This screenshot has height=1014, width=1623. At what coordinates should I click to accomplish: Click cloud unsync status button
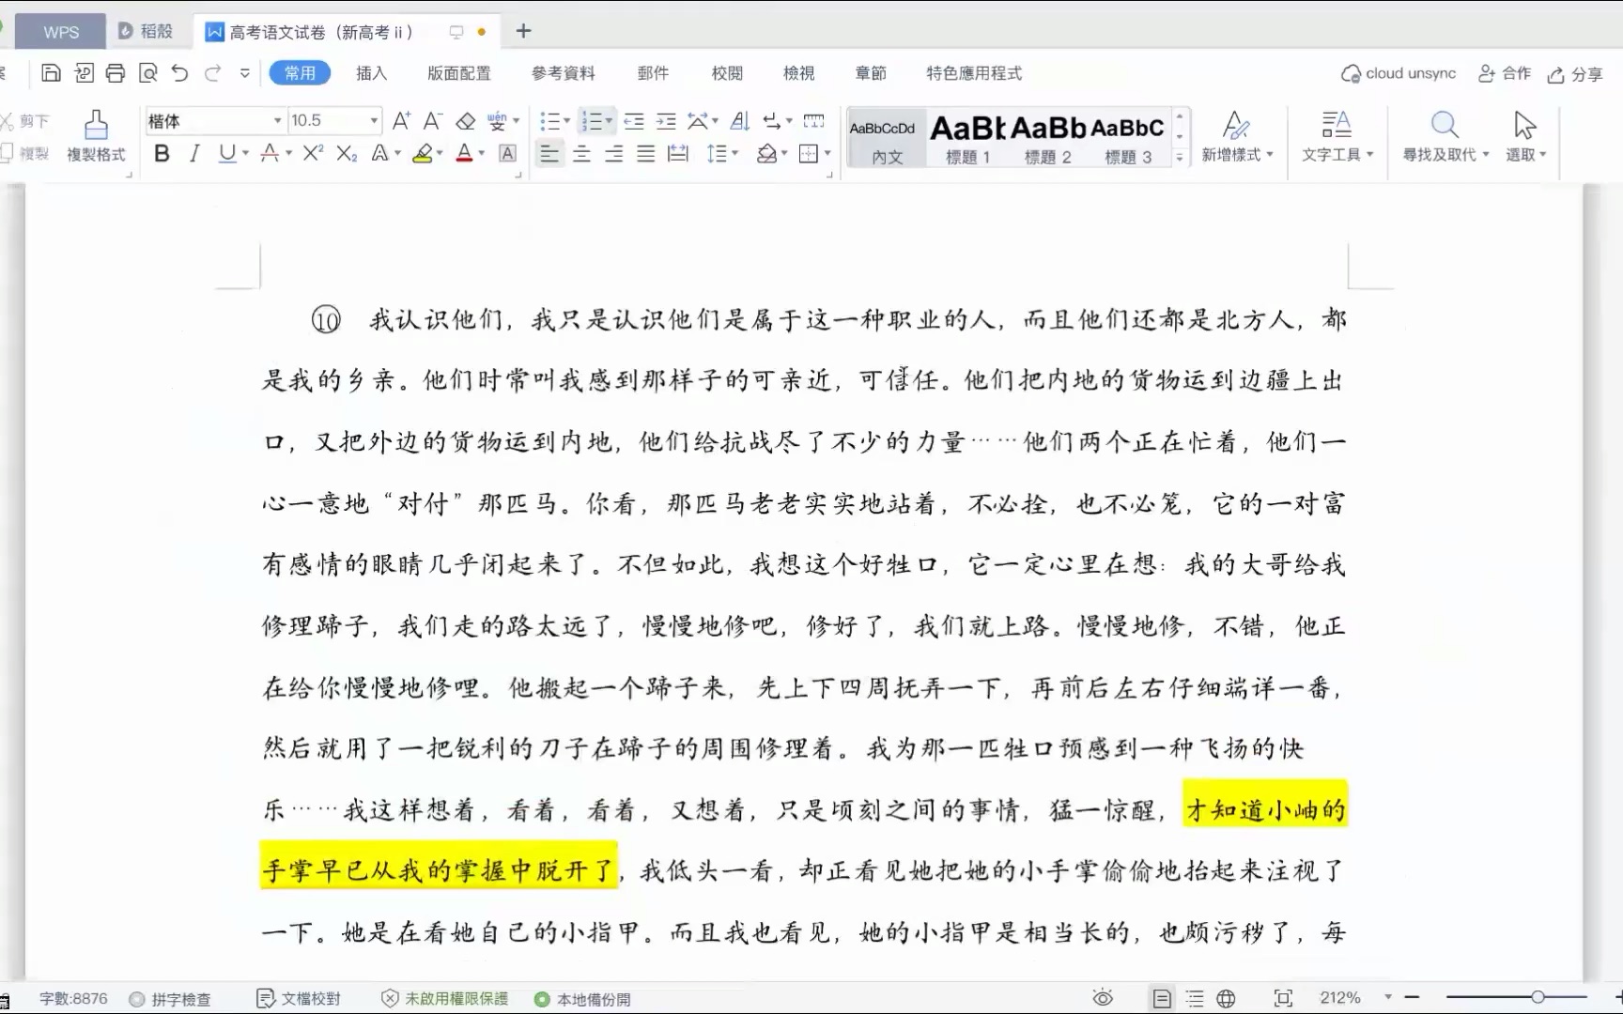click(x=1399, y=73)
